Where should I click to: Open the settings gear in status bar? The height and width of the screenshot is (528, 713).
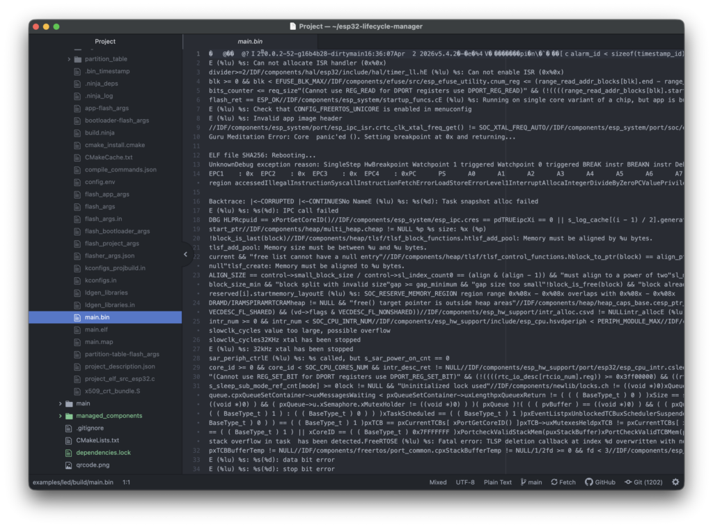tap(675, 482)
